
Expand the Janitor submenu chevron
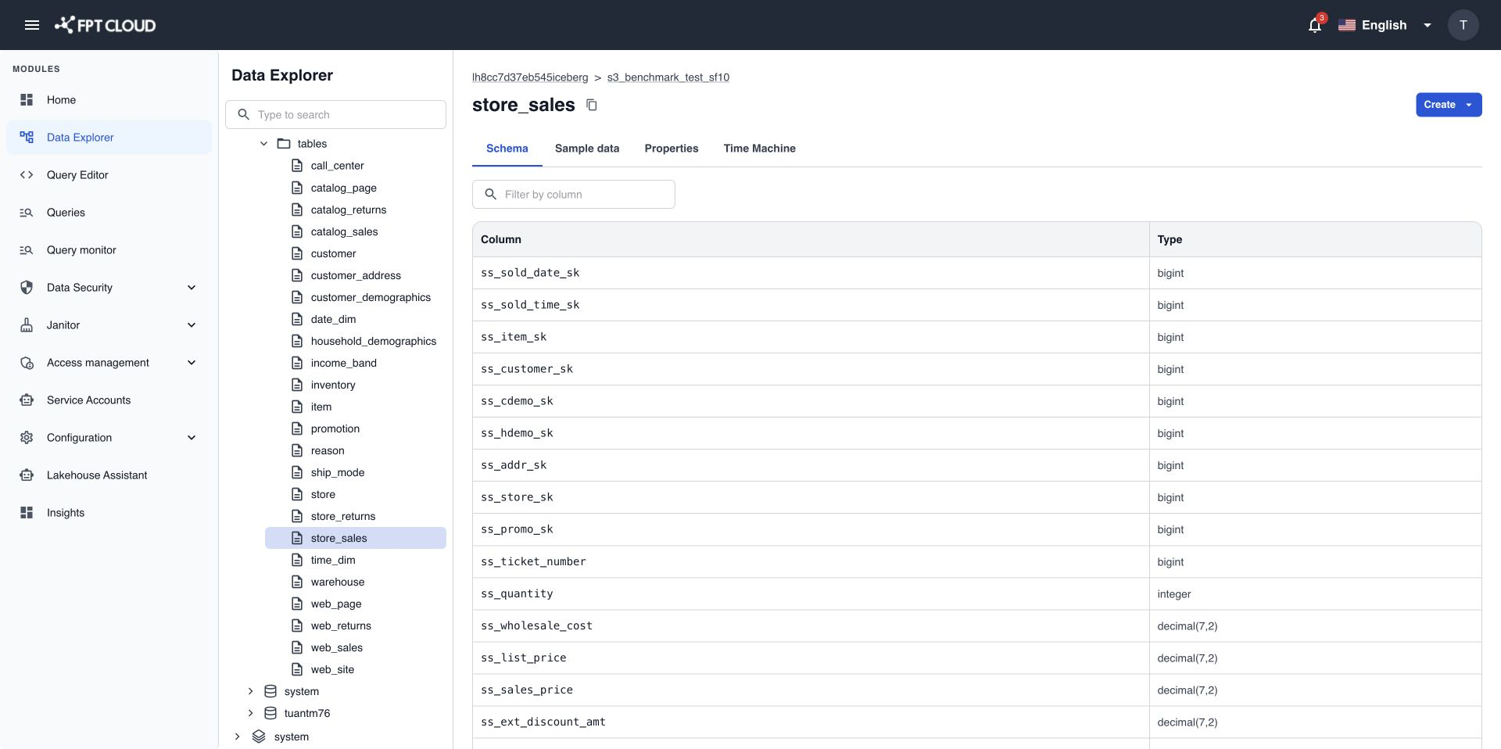click(x=192, y=325)
